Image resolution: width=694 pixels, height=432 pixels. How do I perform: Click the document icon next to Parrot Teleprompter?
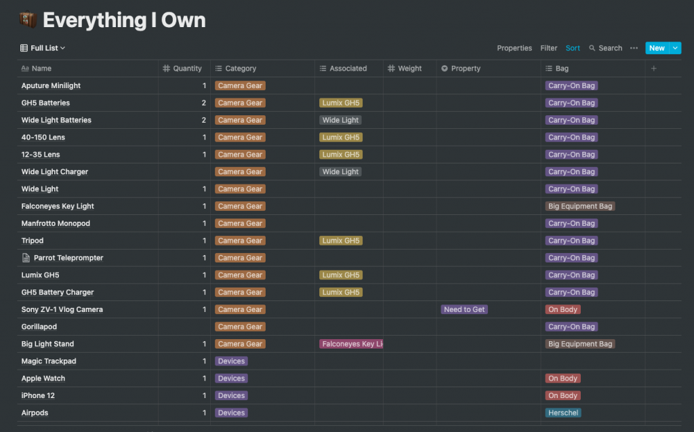click(x=26, y=258)
